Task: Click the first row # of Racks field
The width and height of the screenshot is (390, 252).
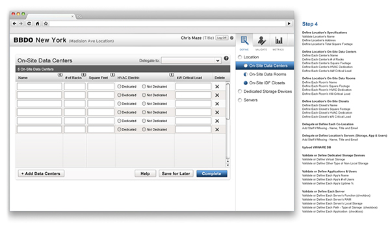Action: tap(75, 86)
